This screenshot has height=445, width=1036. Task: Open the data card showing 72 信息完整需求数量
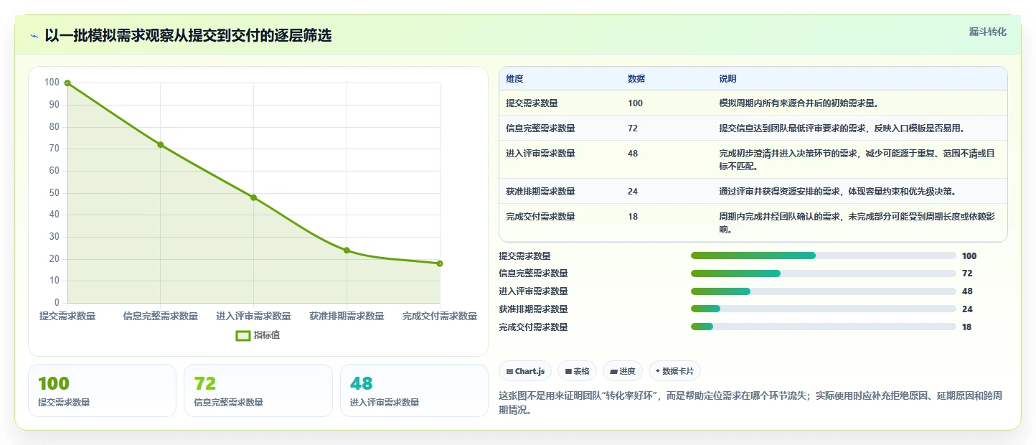(258, 390)
